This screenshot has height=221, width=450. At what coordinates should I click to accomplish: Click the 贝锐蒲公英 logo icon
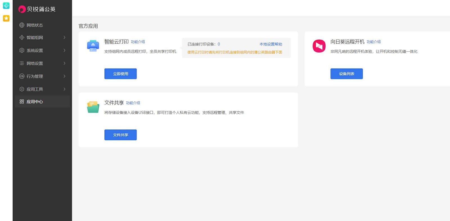pos(22,9)
